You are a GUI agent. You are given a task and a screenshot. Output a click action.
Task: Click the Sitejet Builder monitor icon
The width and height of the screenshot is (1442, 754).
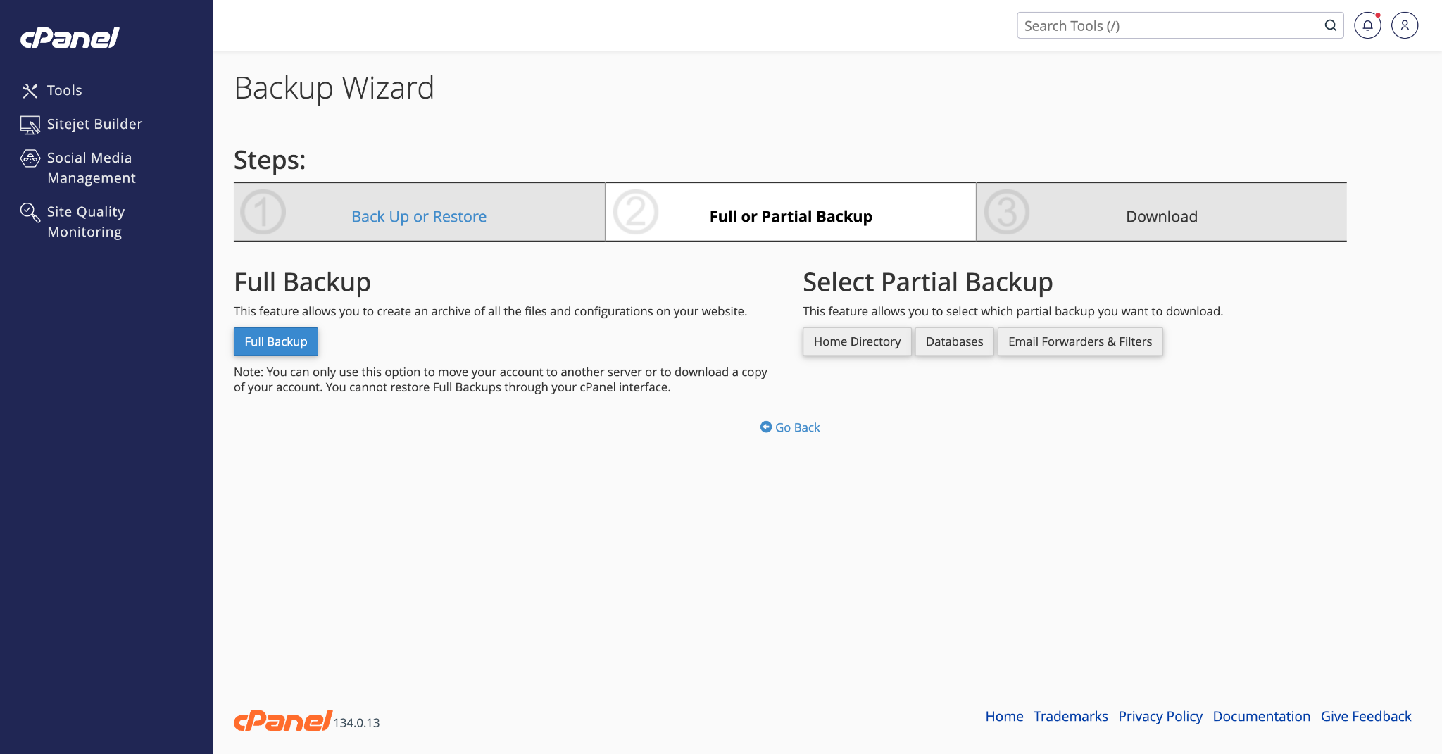tap(30, 125)
